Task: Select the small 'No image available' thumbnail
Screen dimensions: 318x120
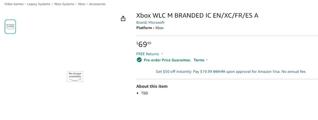Action: (10, 27)
